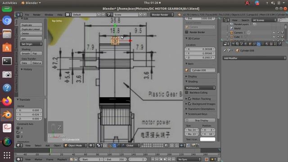The width and height of the screenshot is (288, 162).
Task: Select the scale manipulator icon
Action: pyautogui.click(x=123, y=145)
